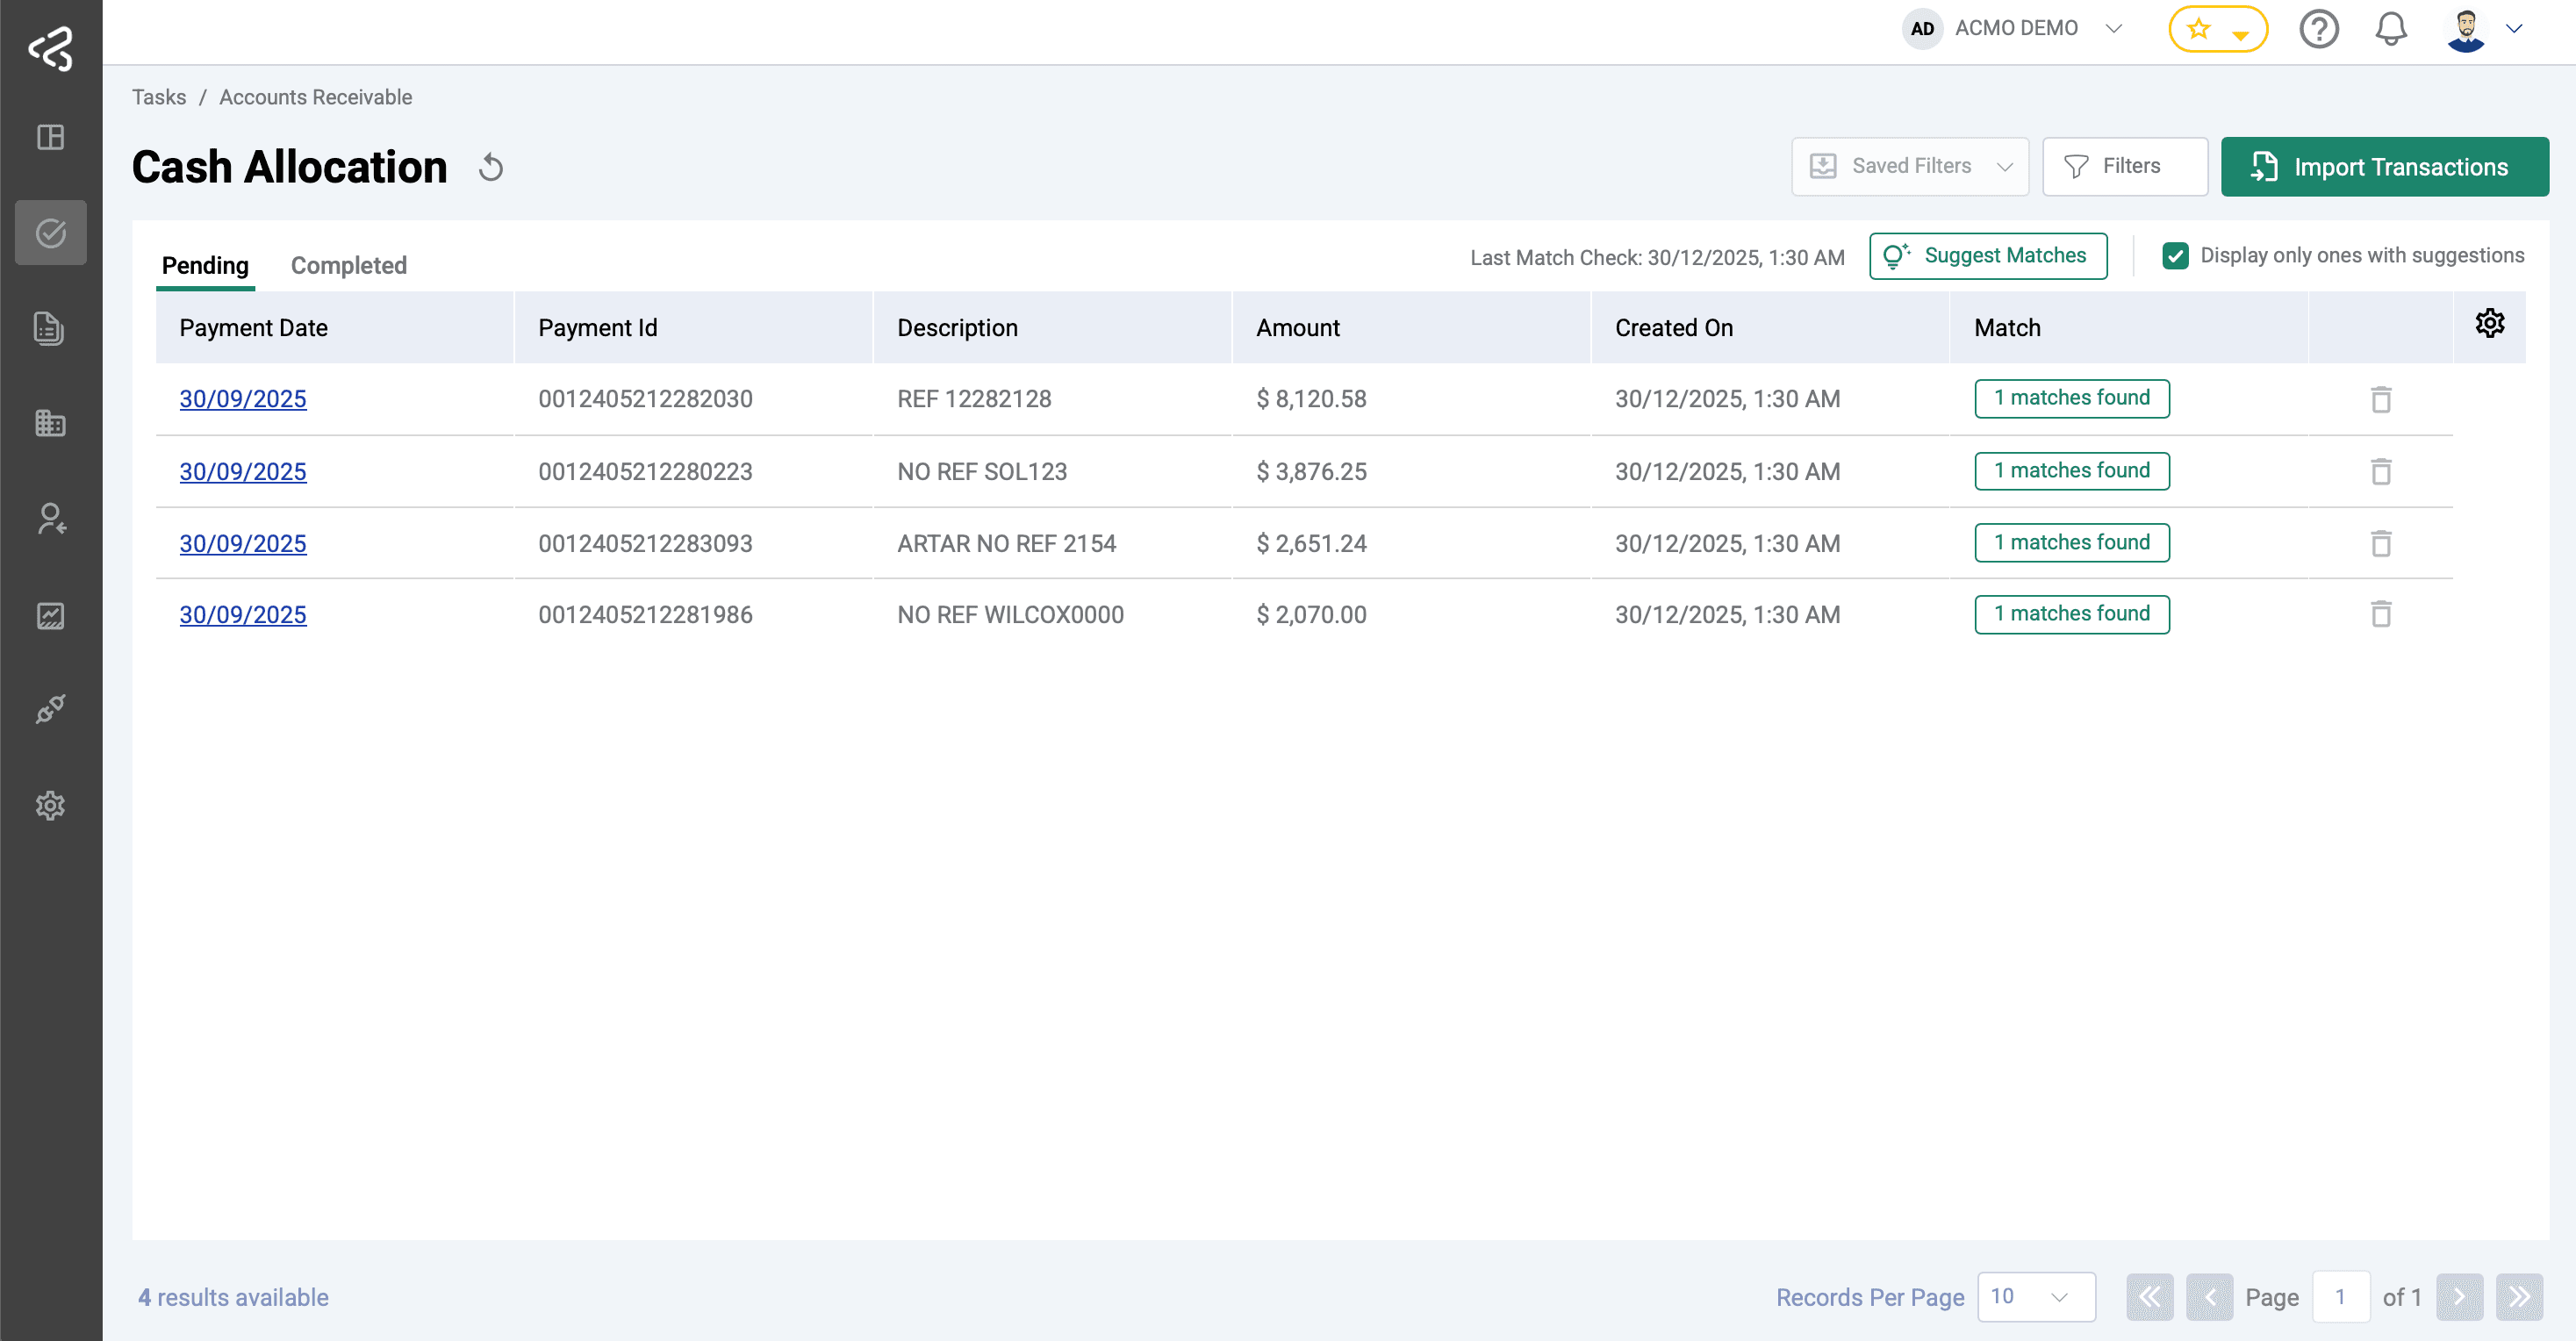Viewport: 2576px width, 1341px height.
Task: Delete the NO REF WILCOX0000 row
Action: point(2381,614)
